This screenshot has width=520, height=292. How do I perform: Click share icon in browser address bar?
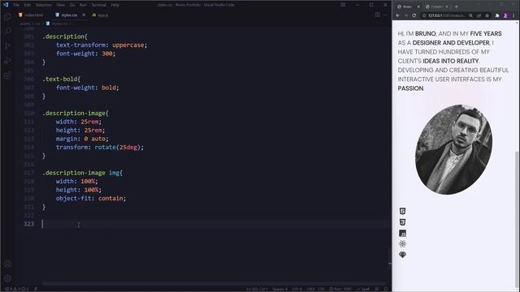point(479,15)
